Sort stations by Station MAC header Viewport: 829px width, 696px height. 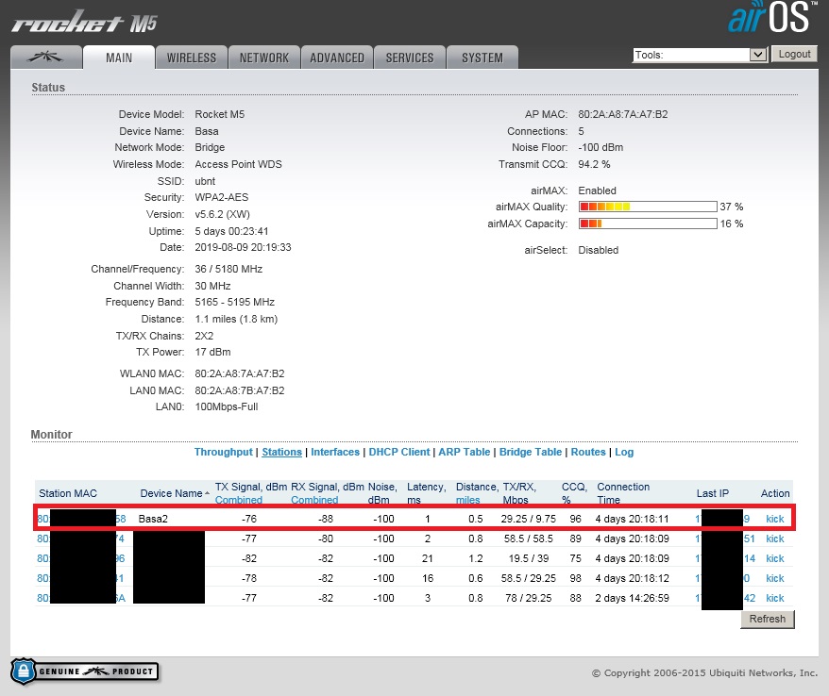coord(68,493)
